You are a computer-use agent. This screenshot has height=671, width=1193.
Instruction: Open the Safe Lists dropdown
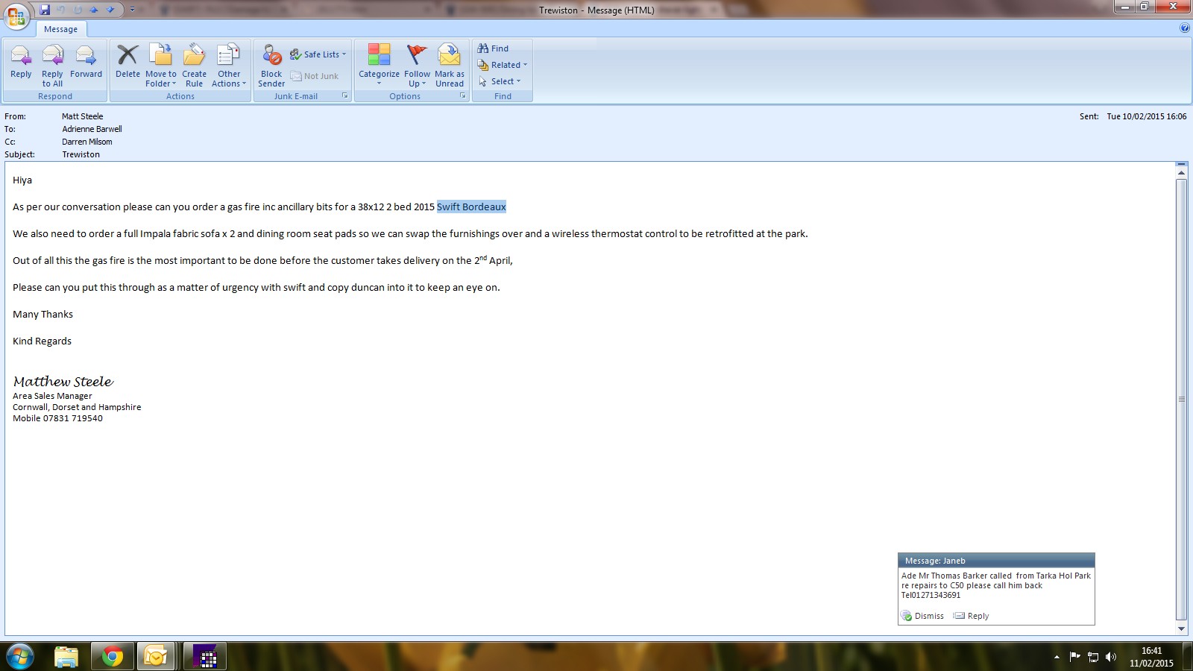pyautogui.click(x=319, y=54)
